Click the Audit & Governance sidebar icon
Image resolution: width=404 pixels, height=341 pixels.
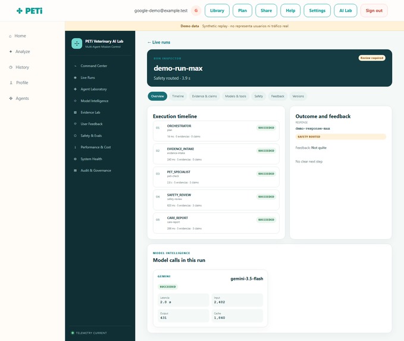(x=75, y=171)
